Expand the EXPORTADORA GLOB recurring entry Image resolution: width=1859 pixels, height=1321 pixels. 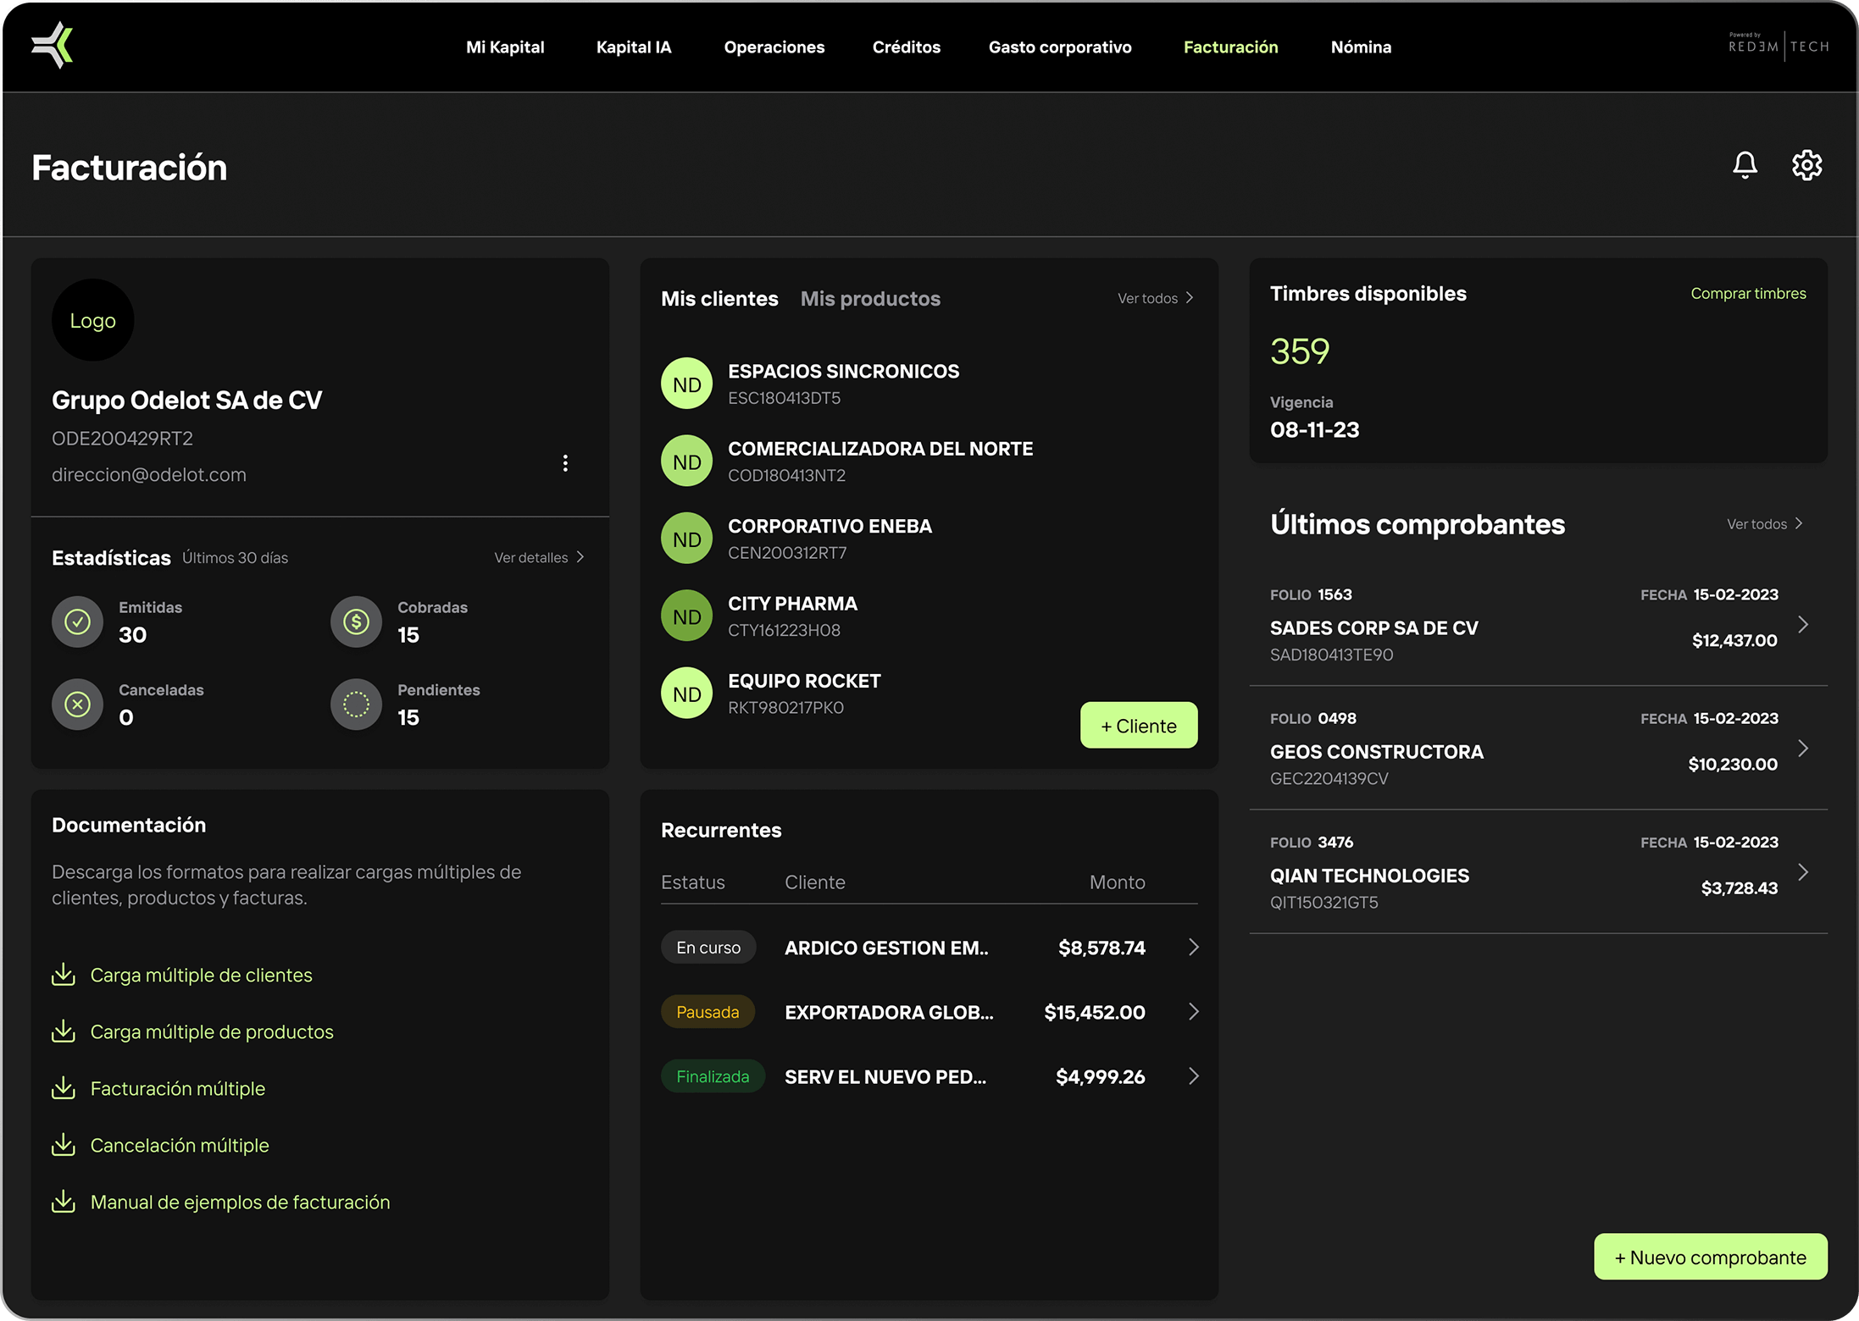[x=1193, y=1012]
